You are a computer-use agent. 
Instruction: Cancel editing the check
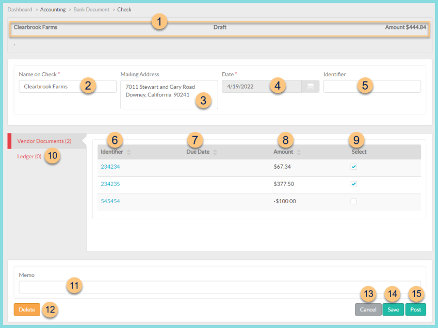point(368,309)
